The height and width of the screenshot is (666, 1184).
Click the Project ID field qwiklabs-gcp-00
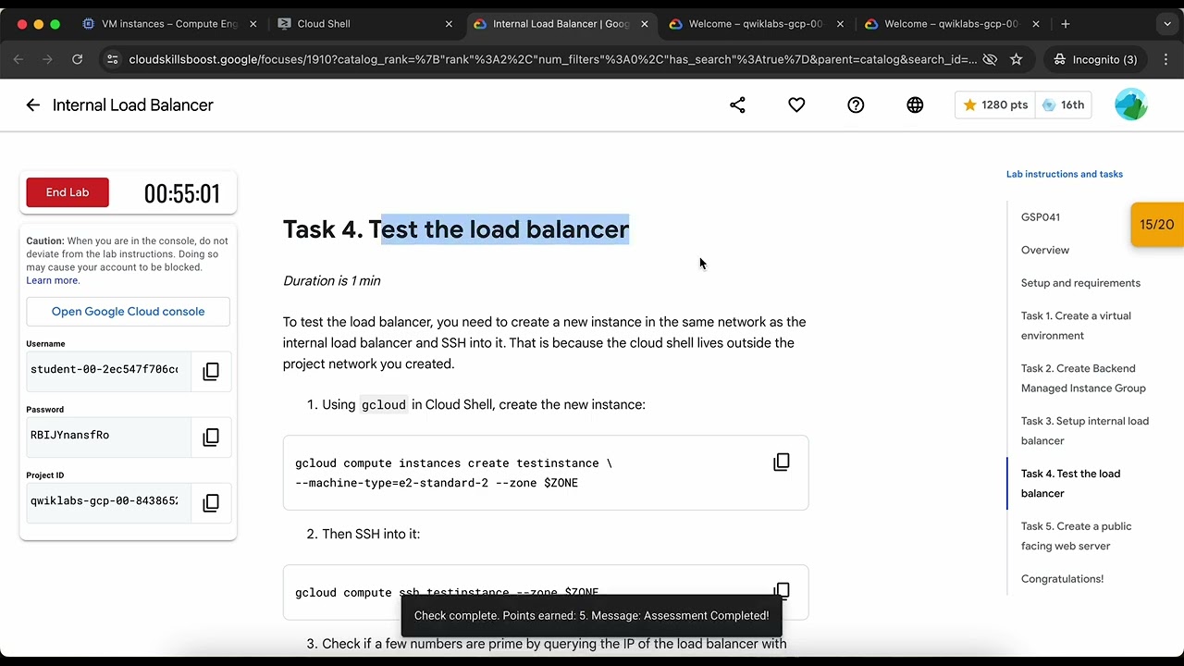tap(108, 501)
